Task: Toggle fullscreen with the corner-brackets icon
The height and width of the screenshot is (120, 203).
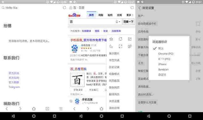Action: coord(121,46)
